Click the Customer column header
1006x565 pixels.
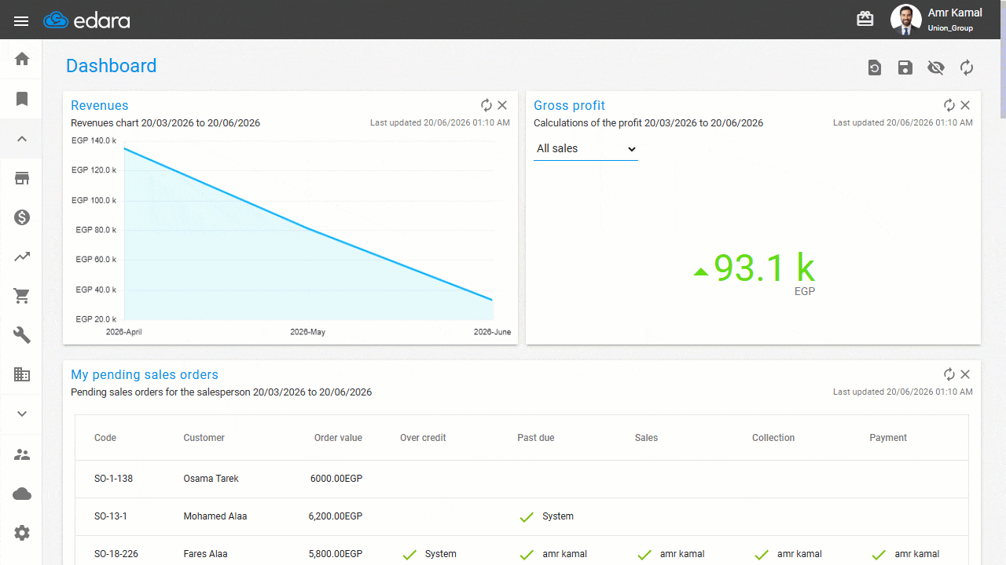pyautogui.click(x=204, y=438)
